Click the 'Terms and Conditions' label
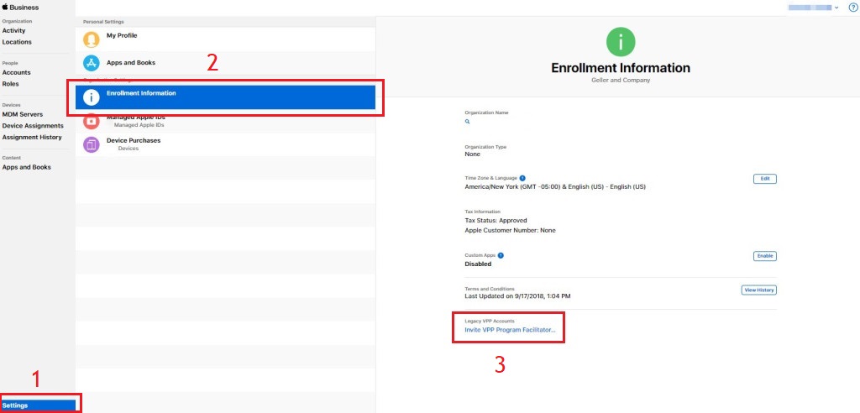Viewport: 860px width, 413px height. [x=490, y=289]
